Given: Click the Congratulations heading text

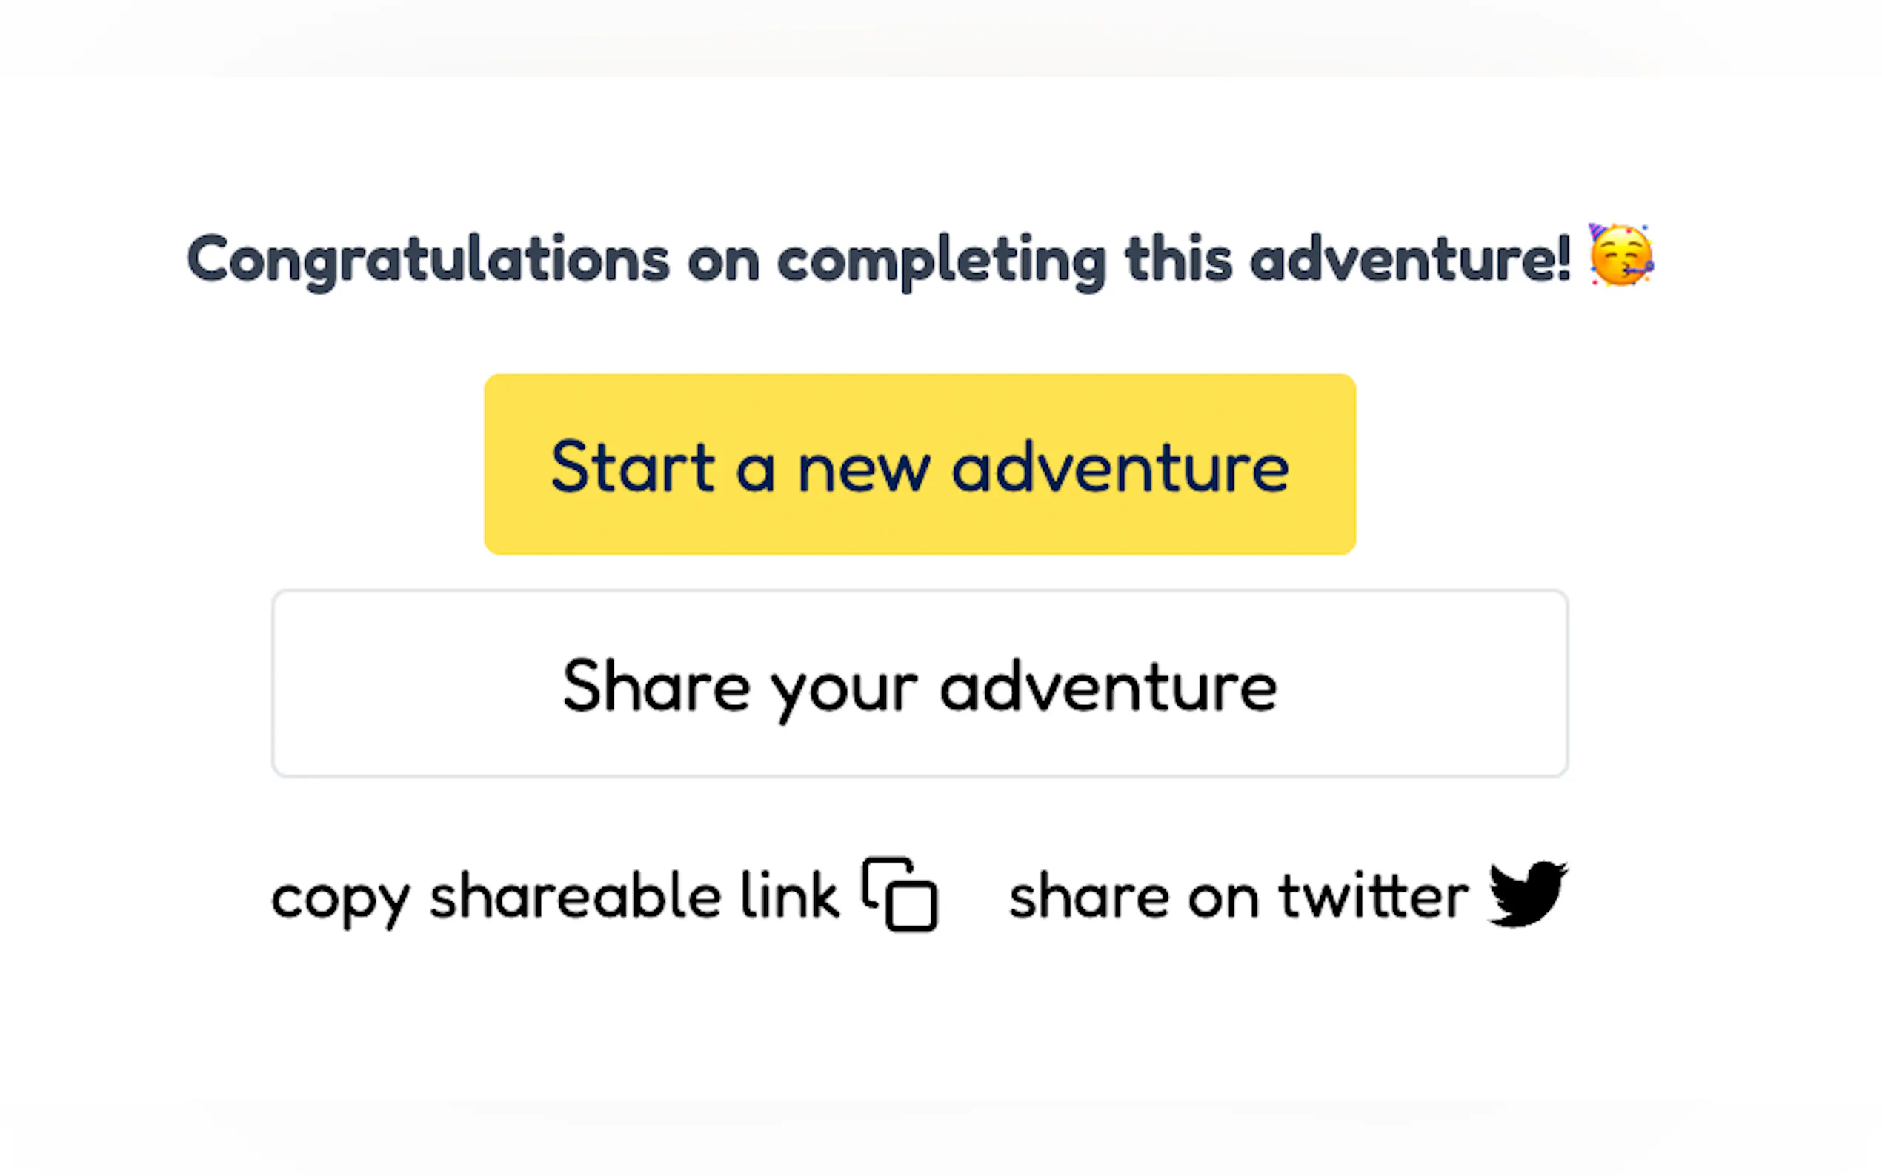Looking at the screenshot, I should (x=878, y=259).
